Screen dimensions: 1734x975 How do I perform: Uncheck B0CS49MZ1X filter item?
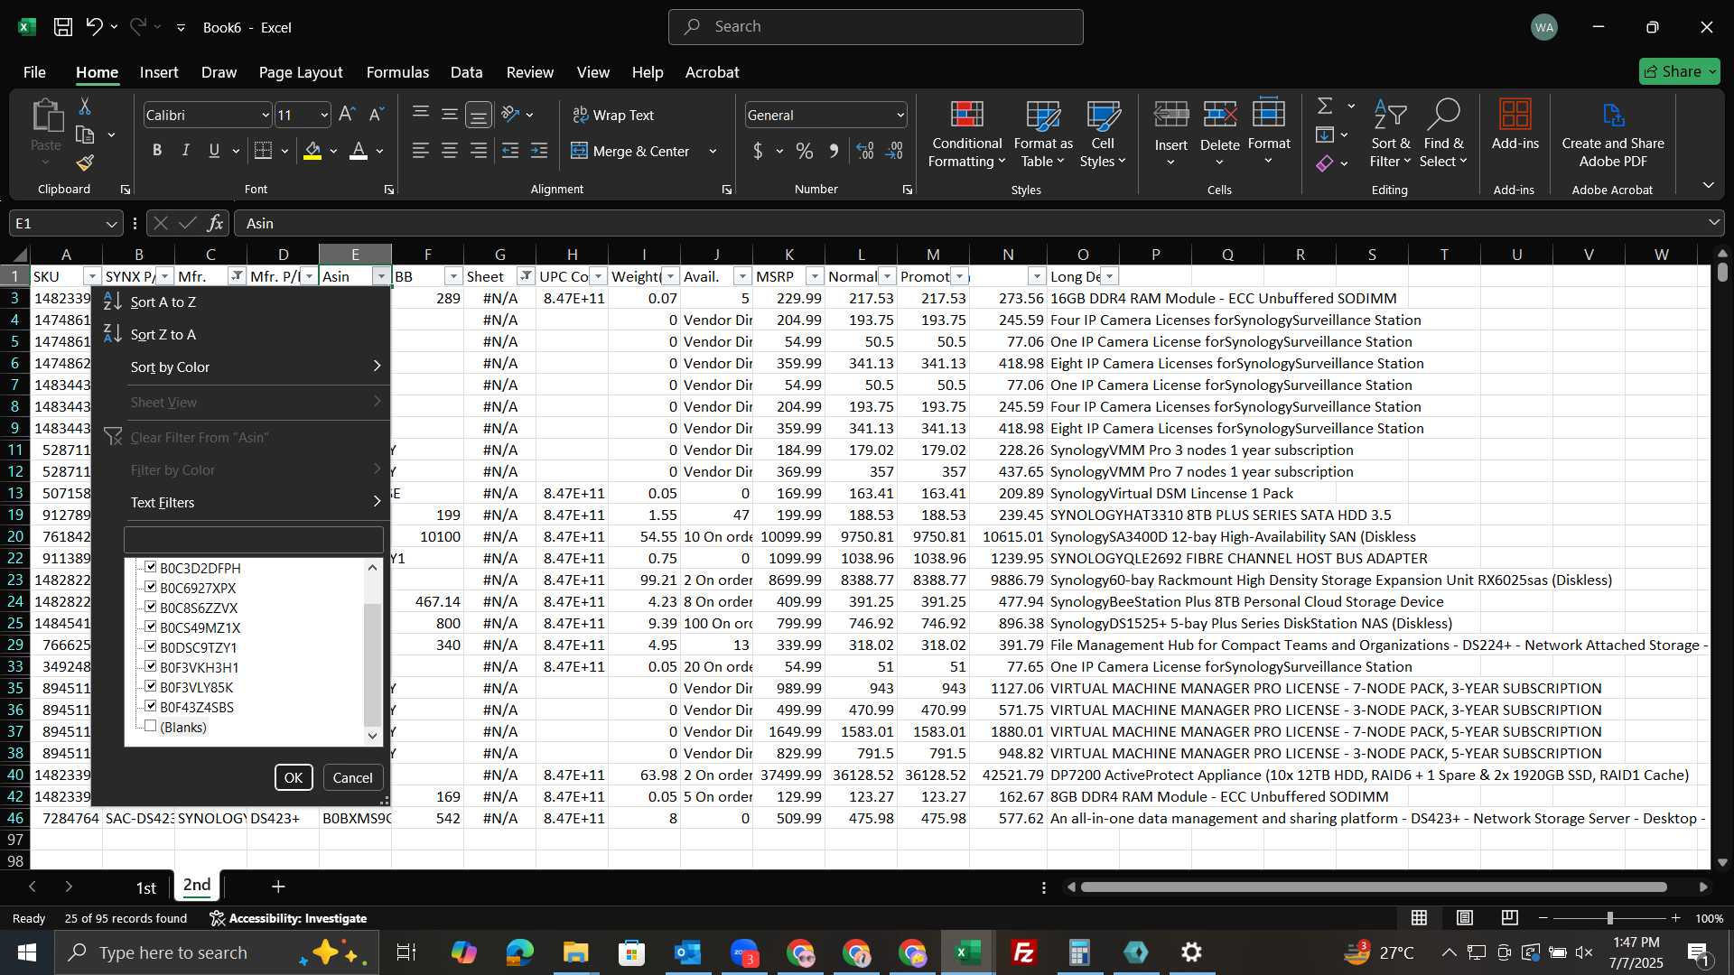pos(151,627)
